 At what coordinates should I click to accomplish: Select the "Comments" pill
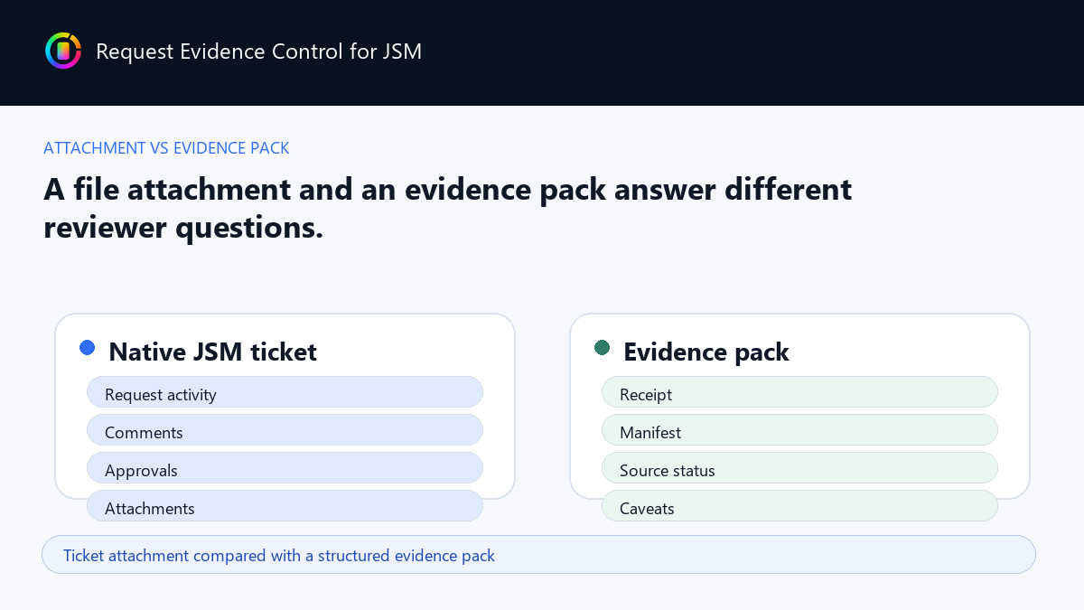pos(285,430)
